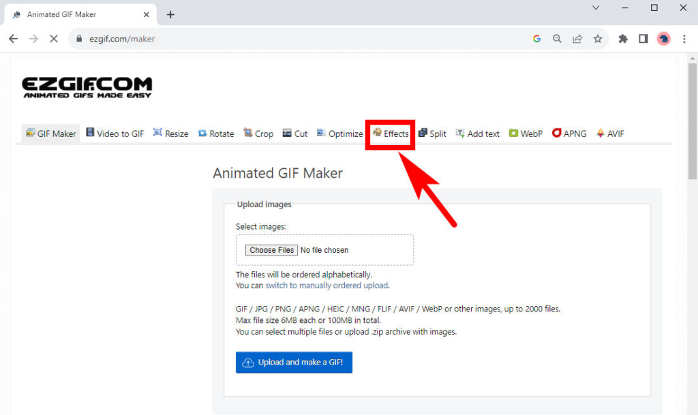Bookmark this page with star icon
Screen dimensions: 698x415
(598, 39)
